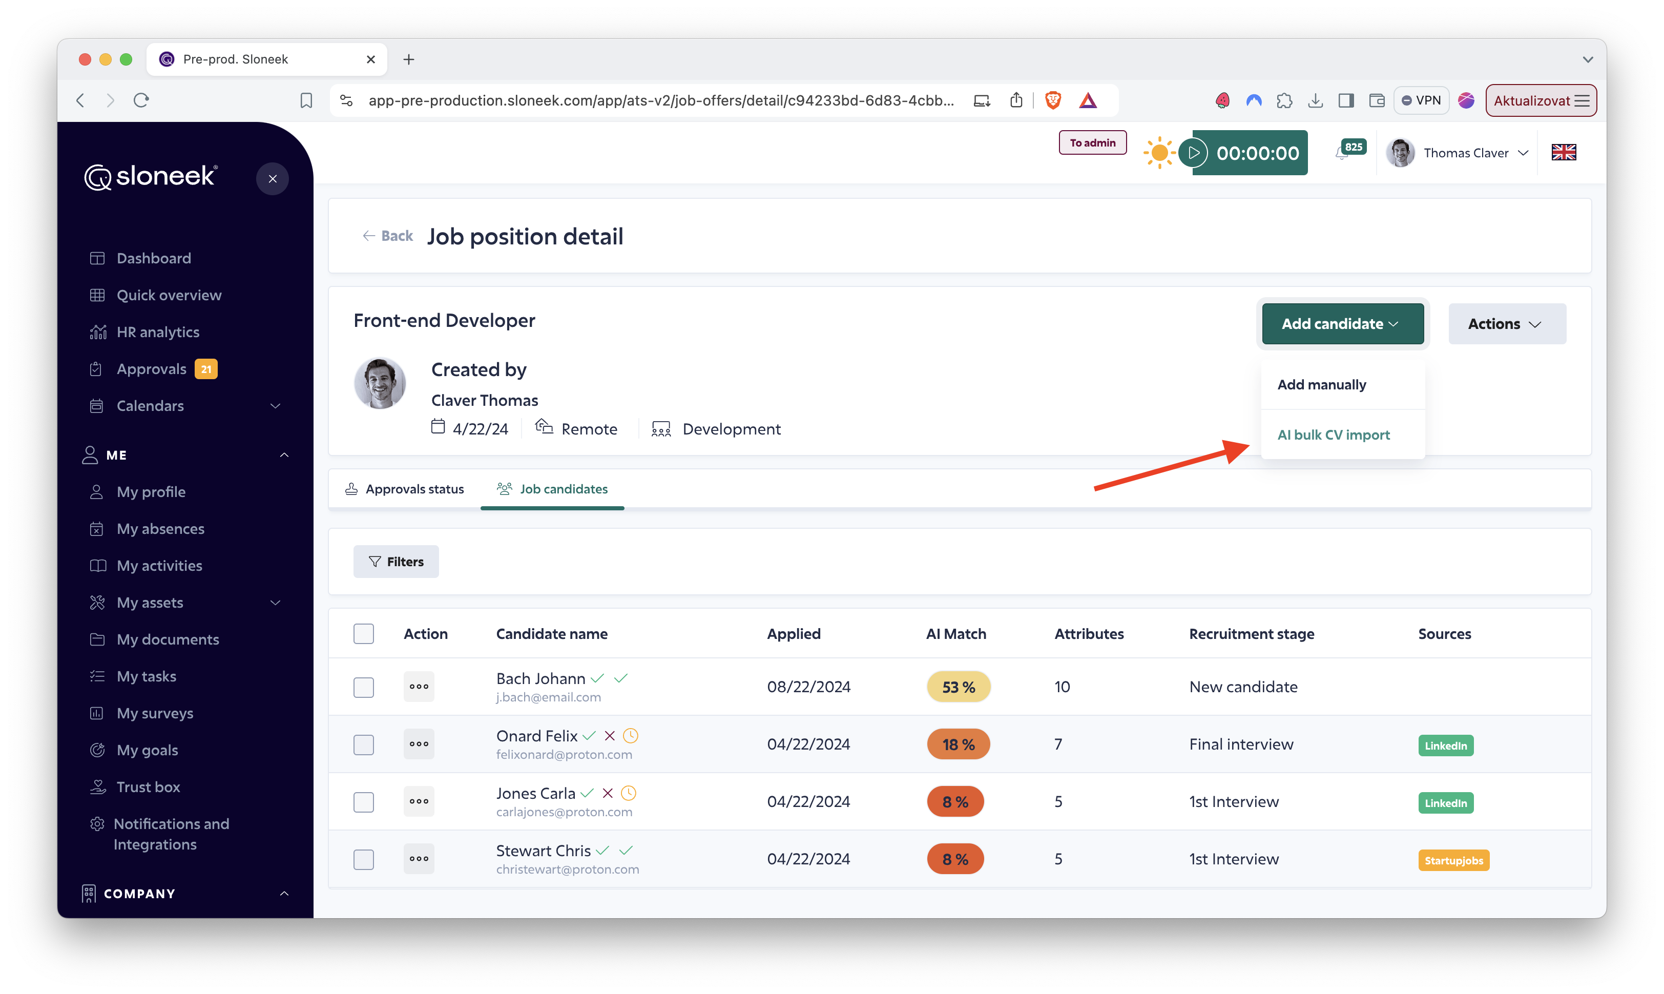This screenshot has height=994, width=1664.
Task: Open HR analytics in sidebar
Action: point(157,332)
